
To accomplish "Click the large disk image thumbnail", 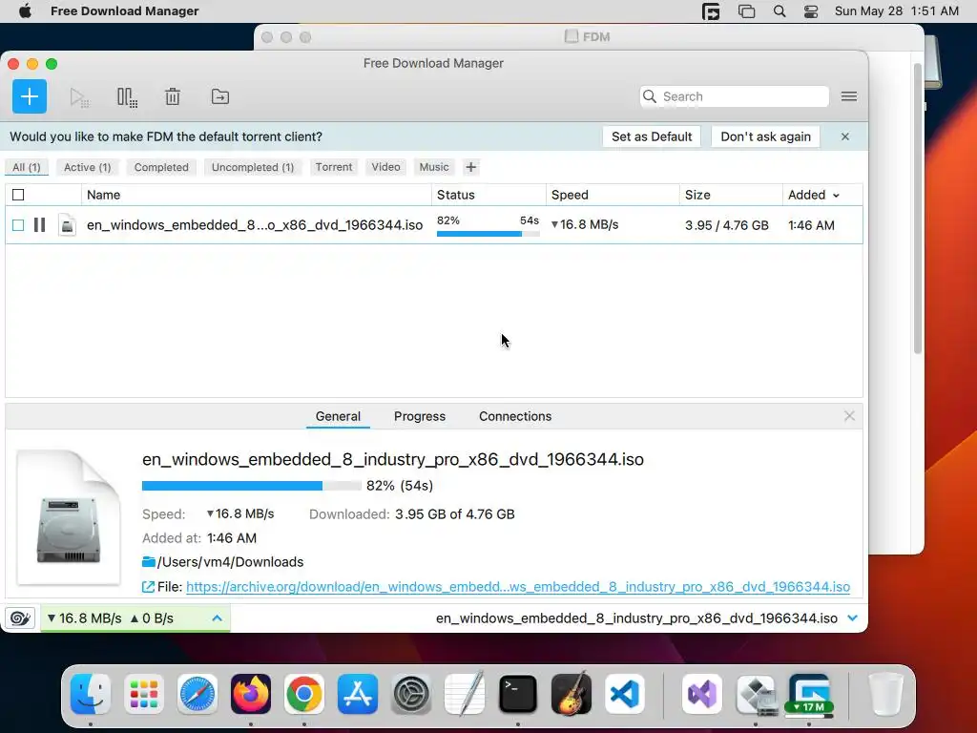I will (69, 517).
